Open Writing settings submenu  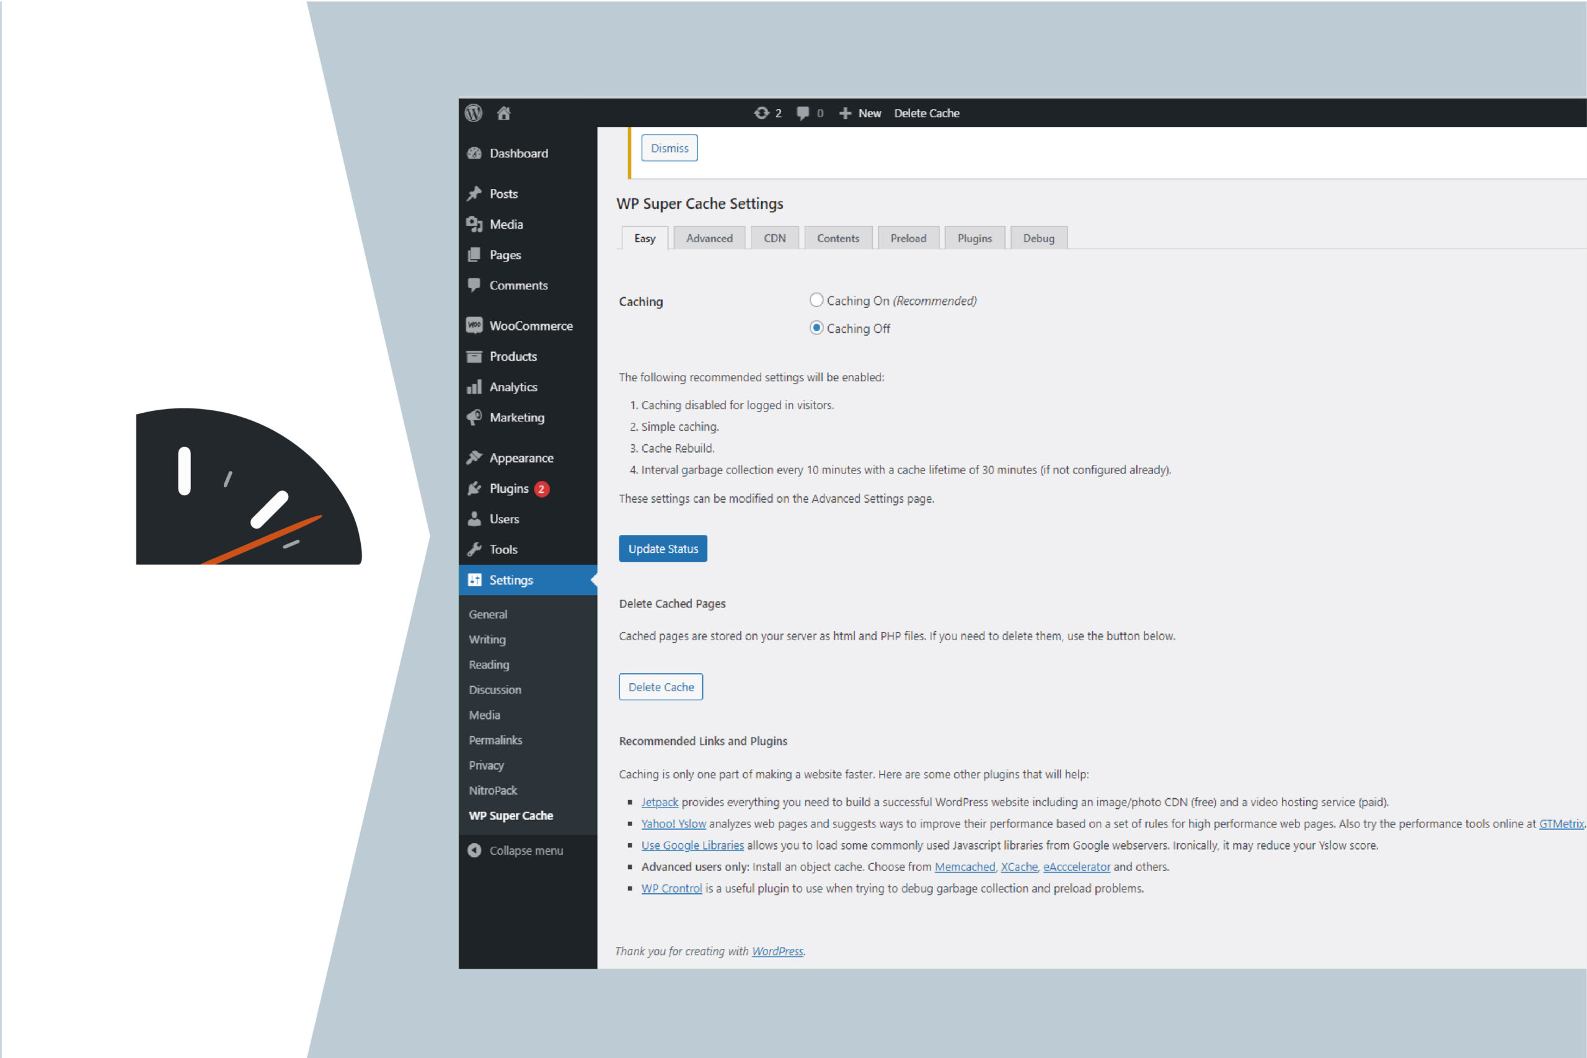point(487,639)
